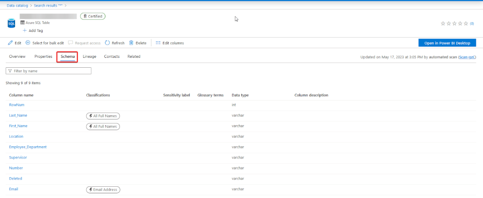Click the Delete trash icon
The image size is (483, 198).
coord(131,43)
